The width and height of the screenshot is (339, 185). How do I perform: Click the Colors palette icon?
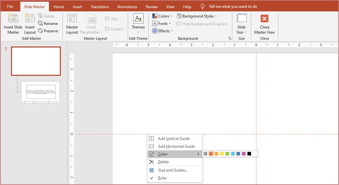[x=155, y=16]
